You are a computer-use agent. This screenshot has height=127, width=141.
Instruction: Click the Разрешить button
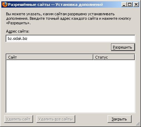[x=123, y=47]
